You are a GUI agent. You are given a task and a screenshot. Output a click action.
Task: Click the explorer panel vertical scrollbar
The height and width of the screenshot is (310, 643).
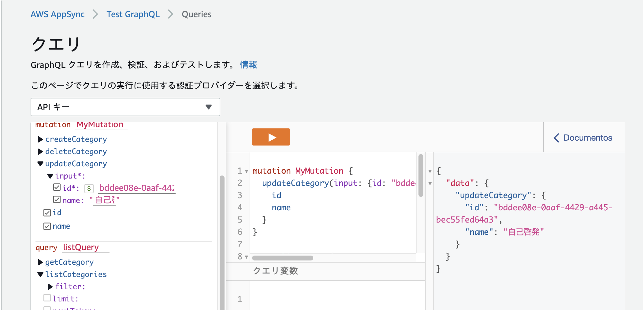(222, 243)
